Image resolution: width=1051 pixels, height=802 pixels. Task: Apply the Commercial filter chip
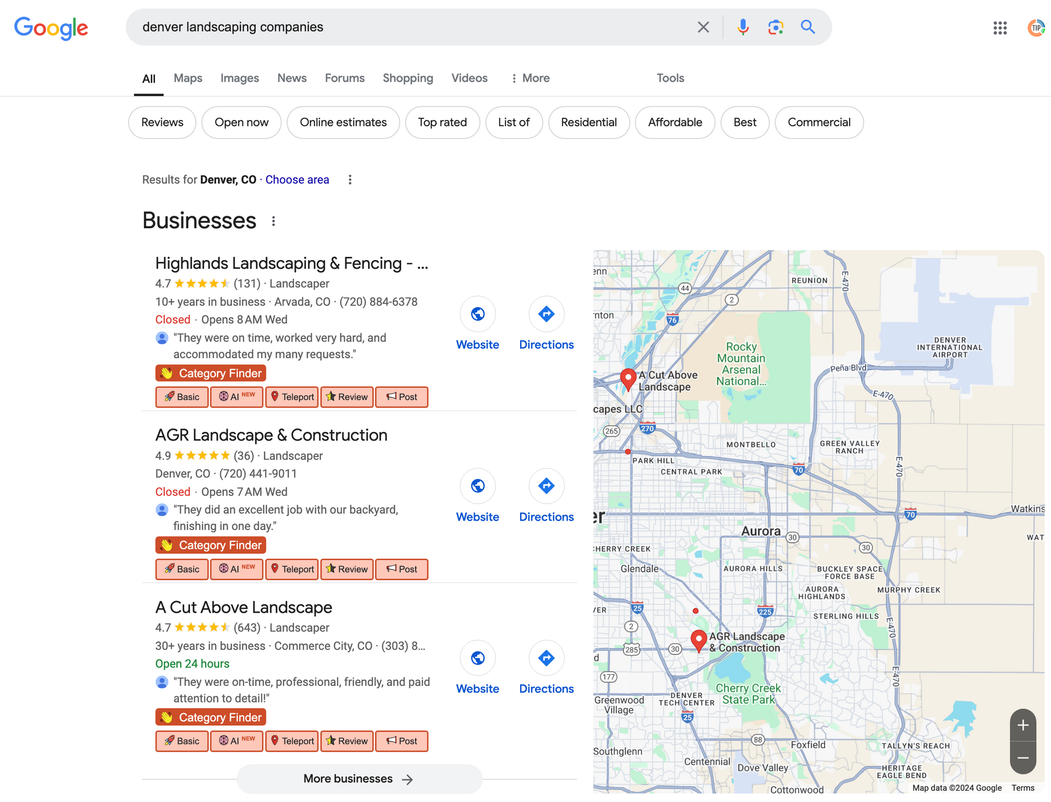(x=819, y=123)
